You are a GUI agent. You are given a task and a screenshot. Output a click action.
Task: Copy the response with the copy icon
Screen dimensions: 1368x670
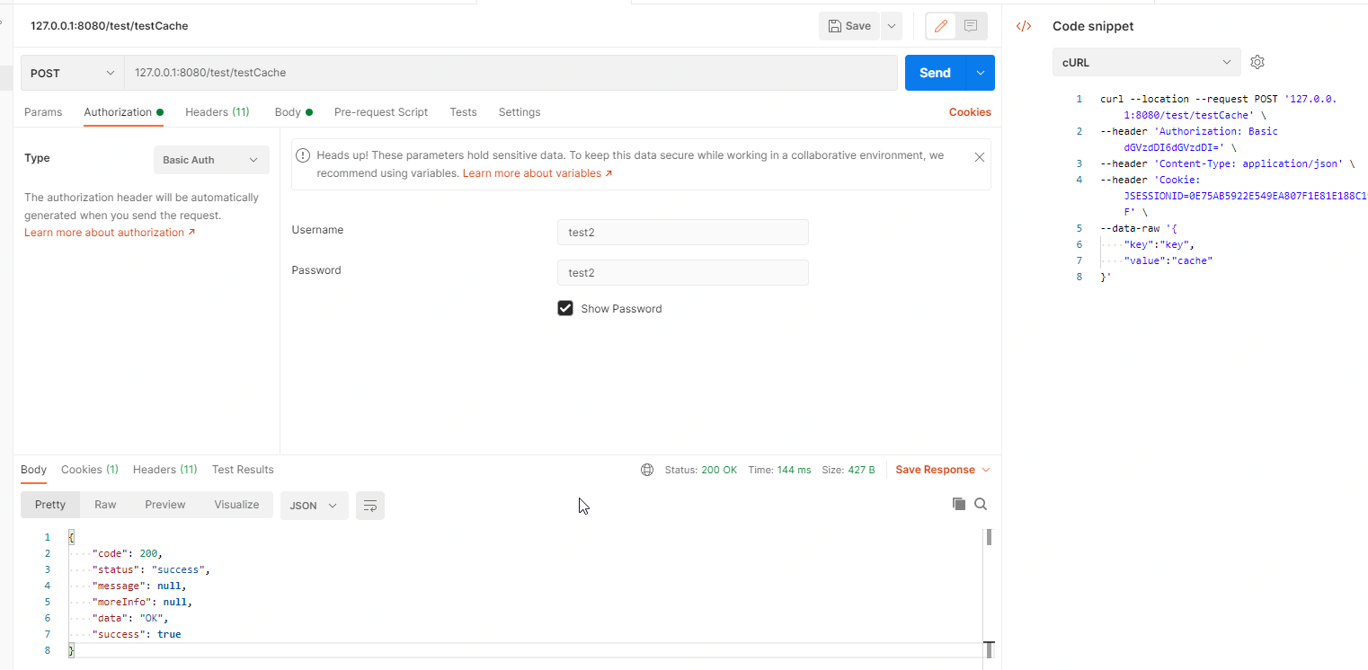coord(959,504)
